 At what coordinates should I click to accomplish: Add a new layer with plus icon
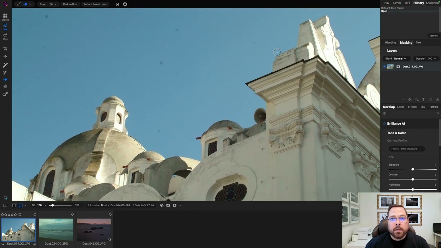(404, 100)
